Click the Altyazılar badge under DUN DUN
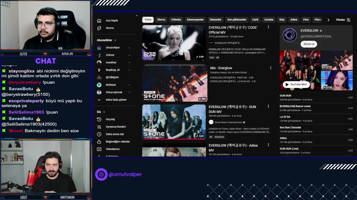This screenshot has height=200, width=357. [x=219, y=137]
